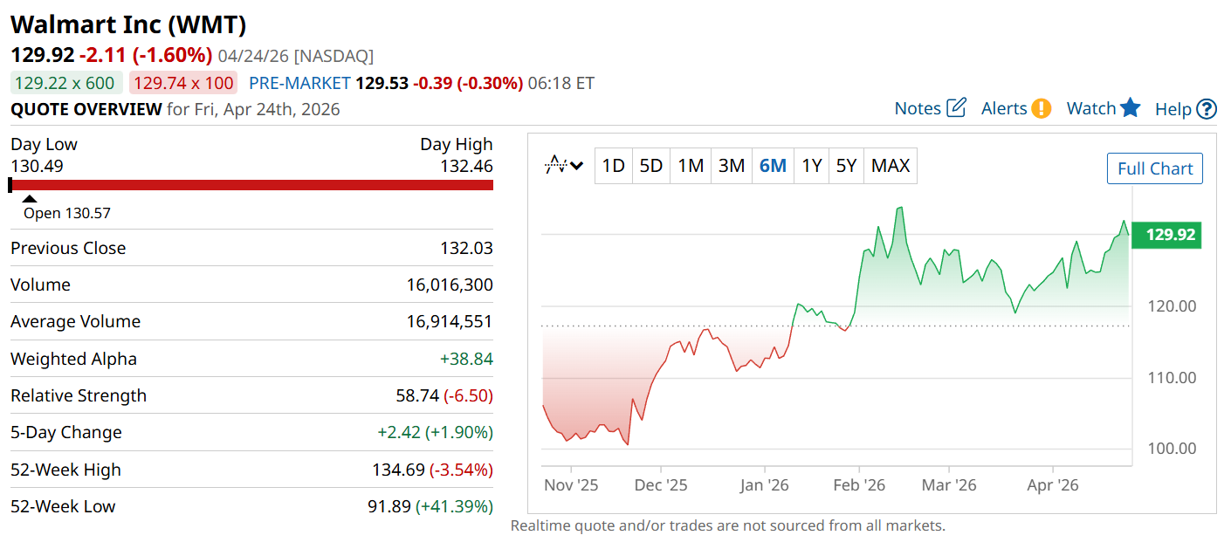Select the 1M chart period
This screenshot has height=549, width=1231.
tap(691, 166)
